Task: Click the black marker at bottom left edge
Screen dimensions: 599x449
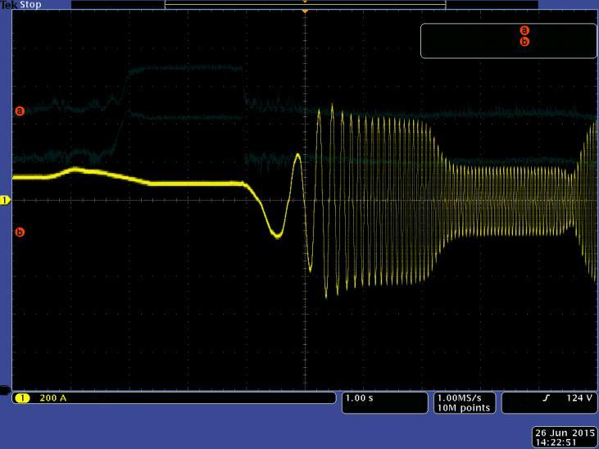Action: pos(6,390)
